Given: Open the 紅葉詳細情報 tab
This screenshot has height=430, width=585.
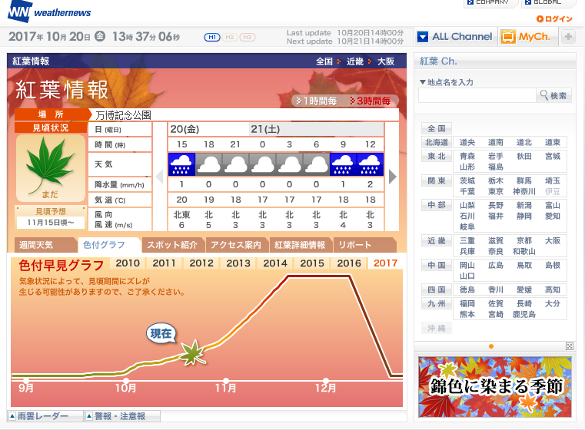Looking at the screenshot, I should coord(300,245).
